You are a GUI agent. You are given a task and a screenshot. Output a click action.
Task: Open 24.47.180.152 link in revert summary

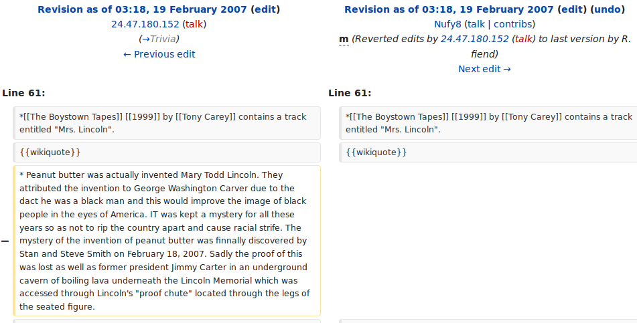click(x=474, y=39)
